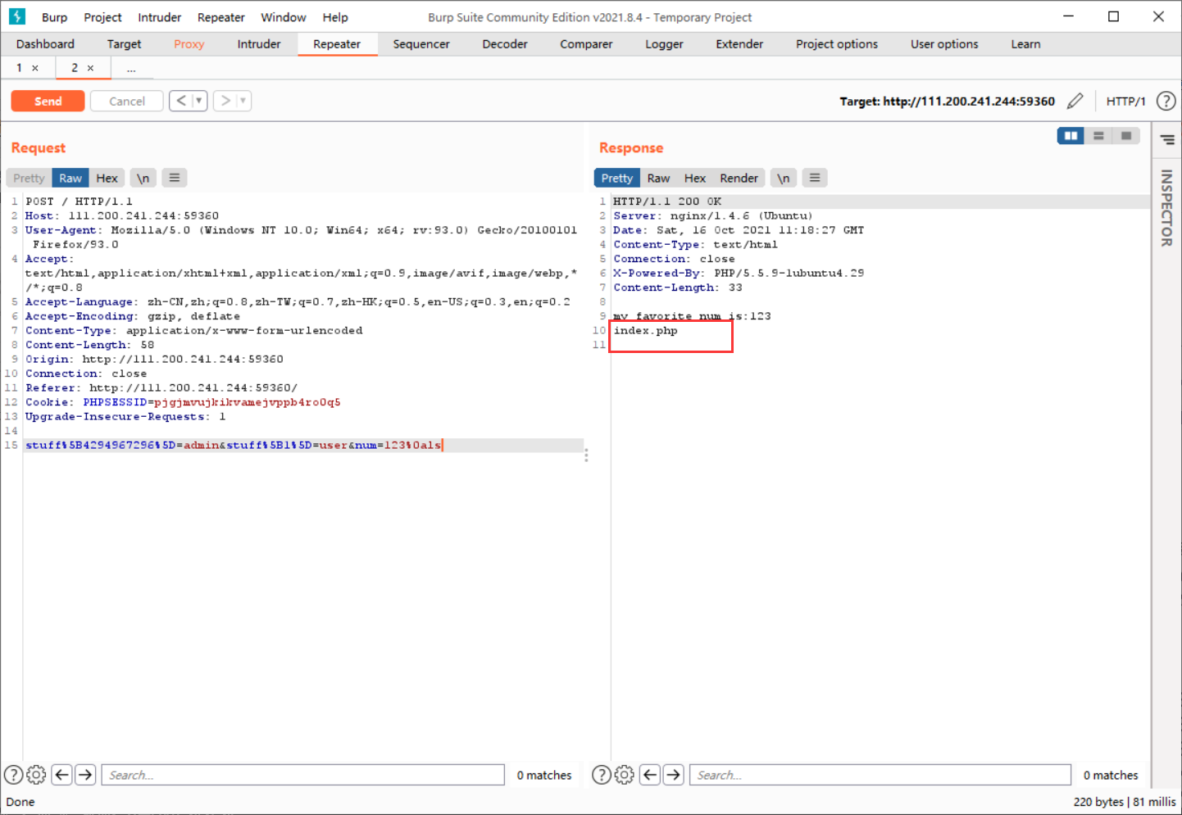The image size is (1182, 815).
Task: Focus the response search field
Action: point(880,775)
